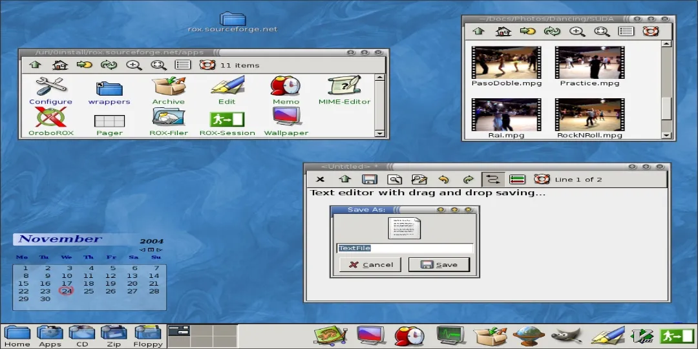Image resolution: width=698 pixels, height=349 pixels.
Task: Toggle list view in the Photos window
Action: [x=626, y=31]
